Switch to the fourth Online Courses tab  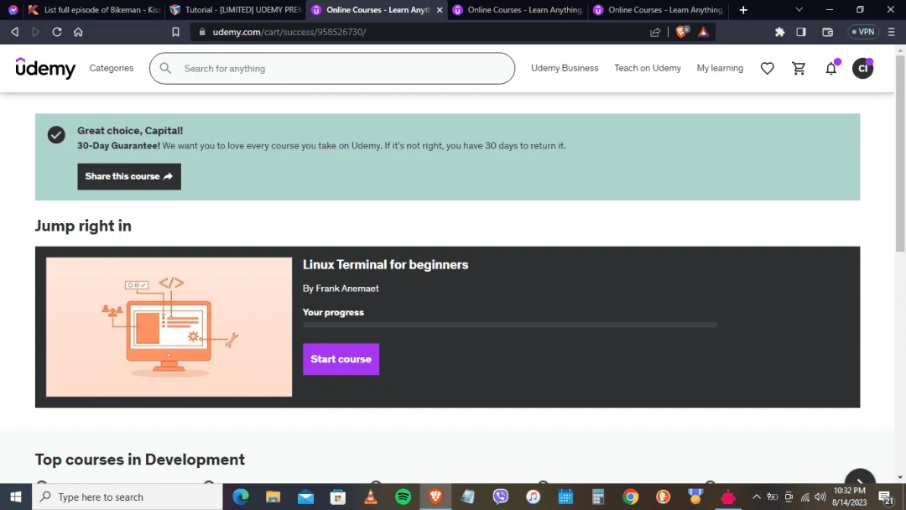click(517, 10)
